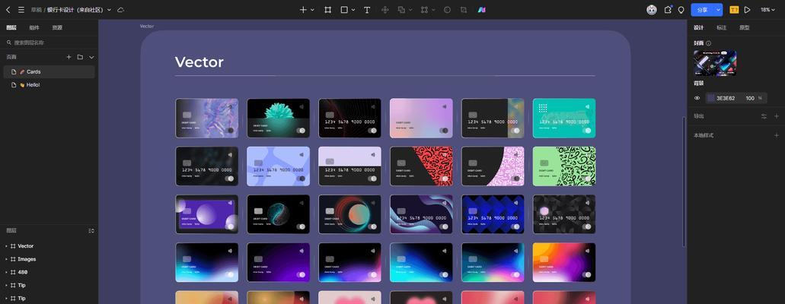Select the Cards page

[49, 72]
